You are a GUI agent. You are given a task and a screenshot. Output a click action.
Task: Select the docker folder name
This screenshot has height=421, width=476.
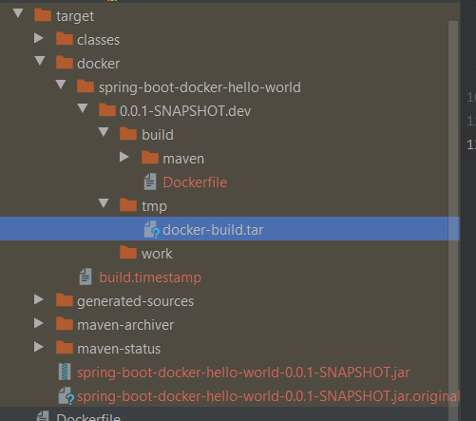point(99,64)
